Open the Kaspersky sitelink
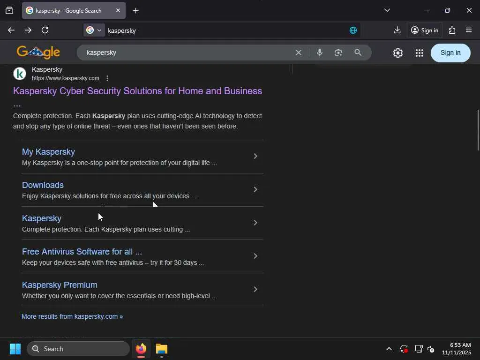This screenshot has width=480, height=360. pyautogui.click(x=42, y=218)
